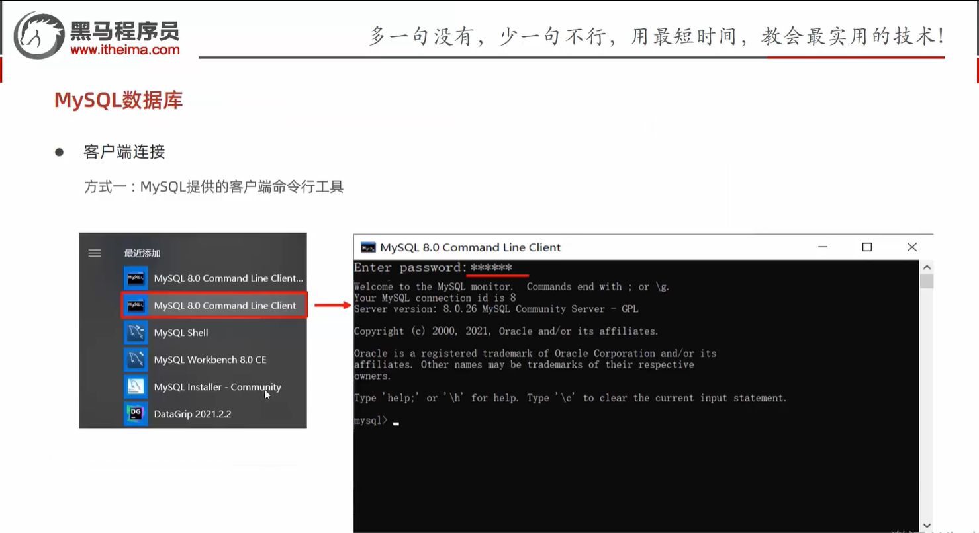The image size is (979, 533).
Task: Click the 'Type help;' instructions line
Action: pyautogui.click(x=571, y=398)
